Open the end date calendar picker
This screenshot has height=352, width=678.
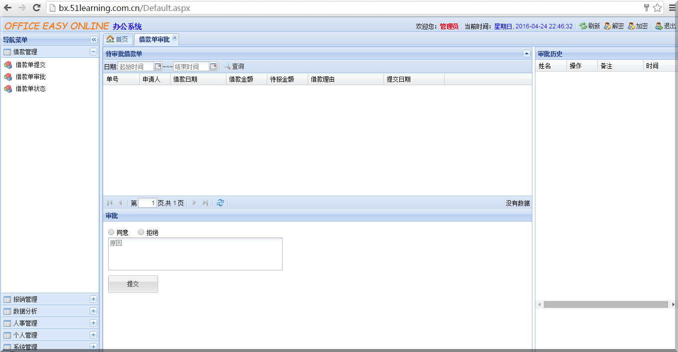(x=214, y=66)
